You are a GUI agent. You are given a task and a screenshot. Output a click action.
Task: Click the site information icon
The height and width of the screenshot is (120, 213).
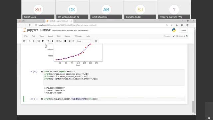[x=36, y=25]
